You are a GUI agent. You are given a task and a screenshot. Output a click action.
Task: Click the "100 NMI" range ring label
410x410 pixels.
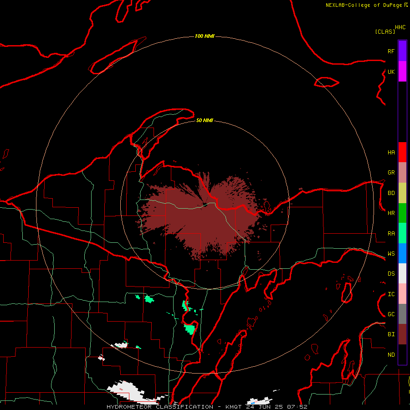(x=205, y=36)
